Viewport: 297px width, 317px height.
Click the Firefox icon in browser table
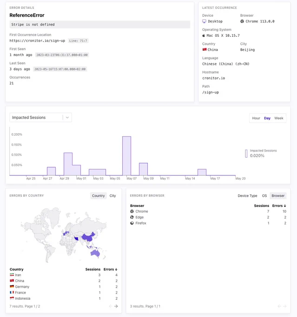[132, 223]
